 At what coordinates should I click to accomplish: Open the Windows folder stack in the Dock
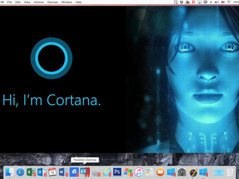click(219, 172)
